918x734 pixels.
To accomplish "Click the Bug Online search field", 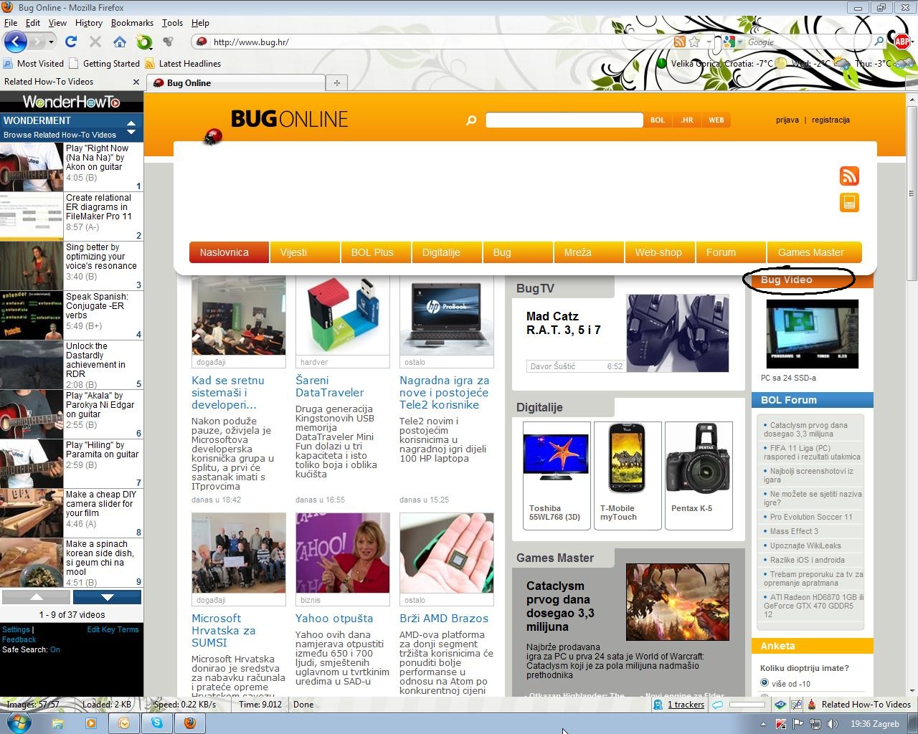I will 564,120.
